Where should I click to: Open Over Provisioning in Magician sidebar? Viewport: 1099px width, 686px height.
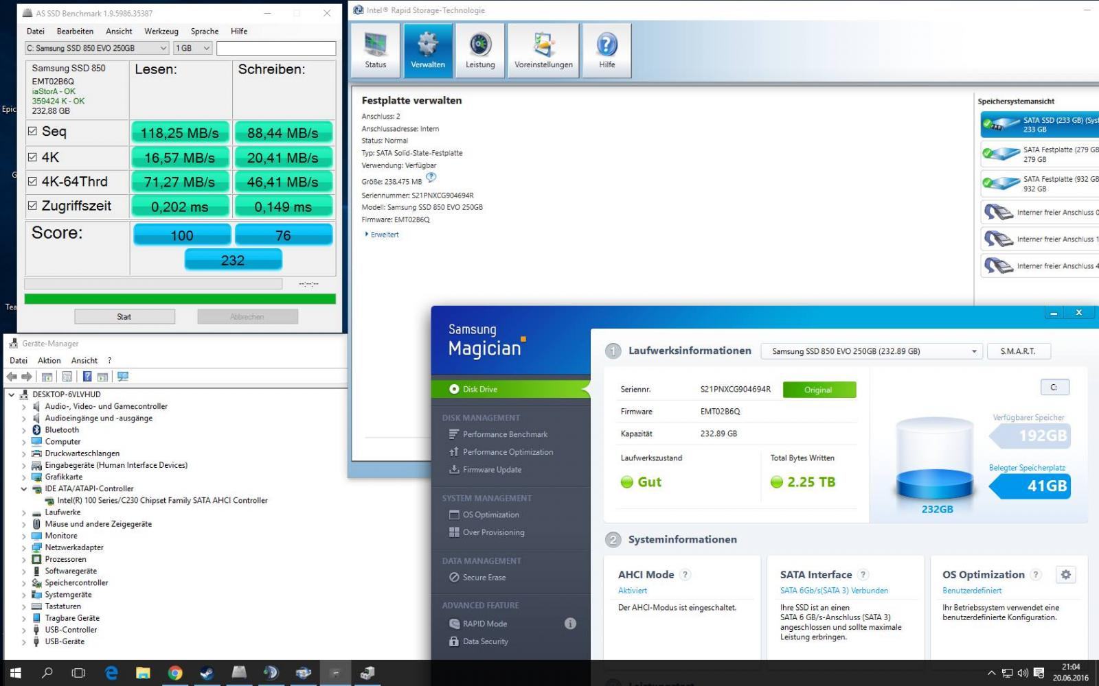[487, 532]
